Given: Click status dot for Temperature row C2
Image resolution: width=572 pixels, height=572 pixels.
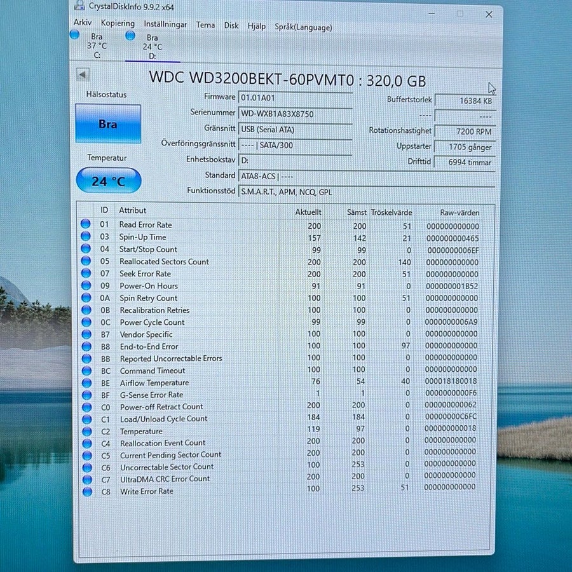Looking at the screenshot, I should (x=87, y=431).
